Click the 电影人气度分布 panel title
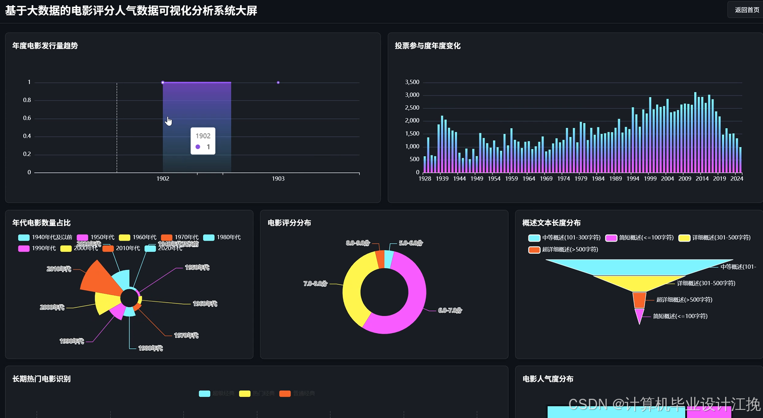 coord(548,379)
